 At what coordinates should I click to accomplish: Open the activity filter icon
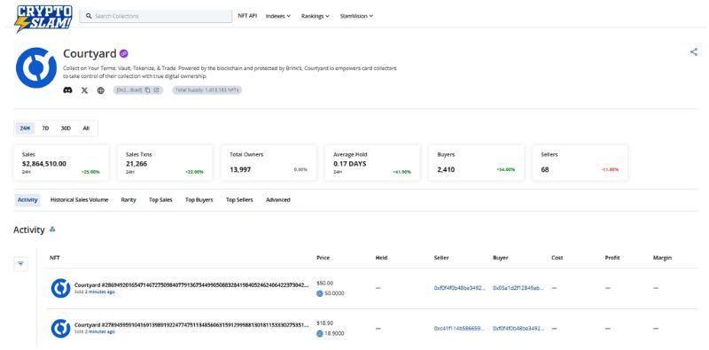[x=20, y=264]
